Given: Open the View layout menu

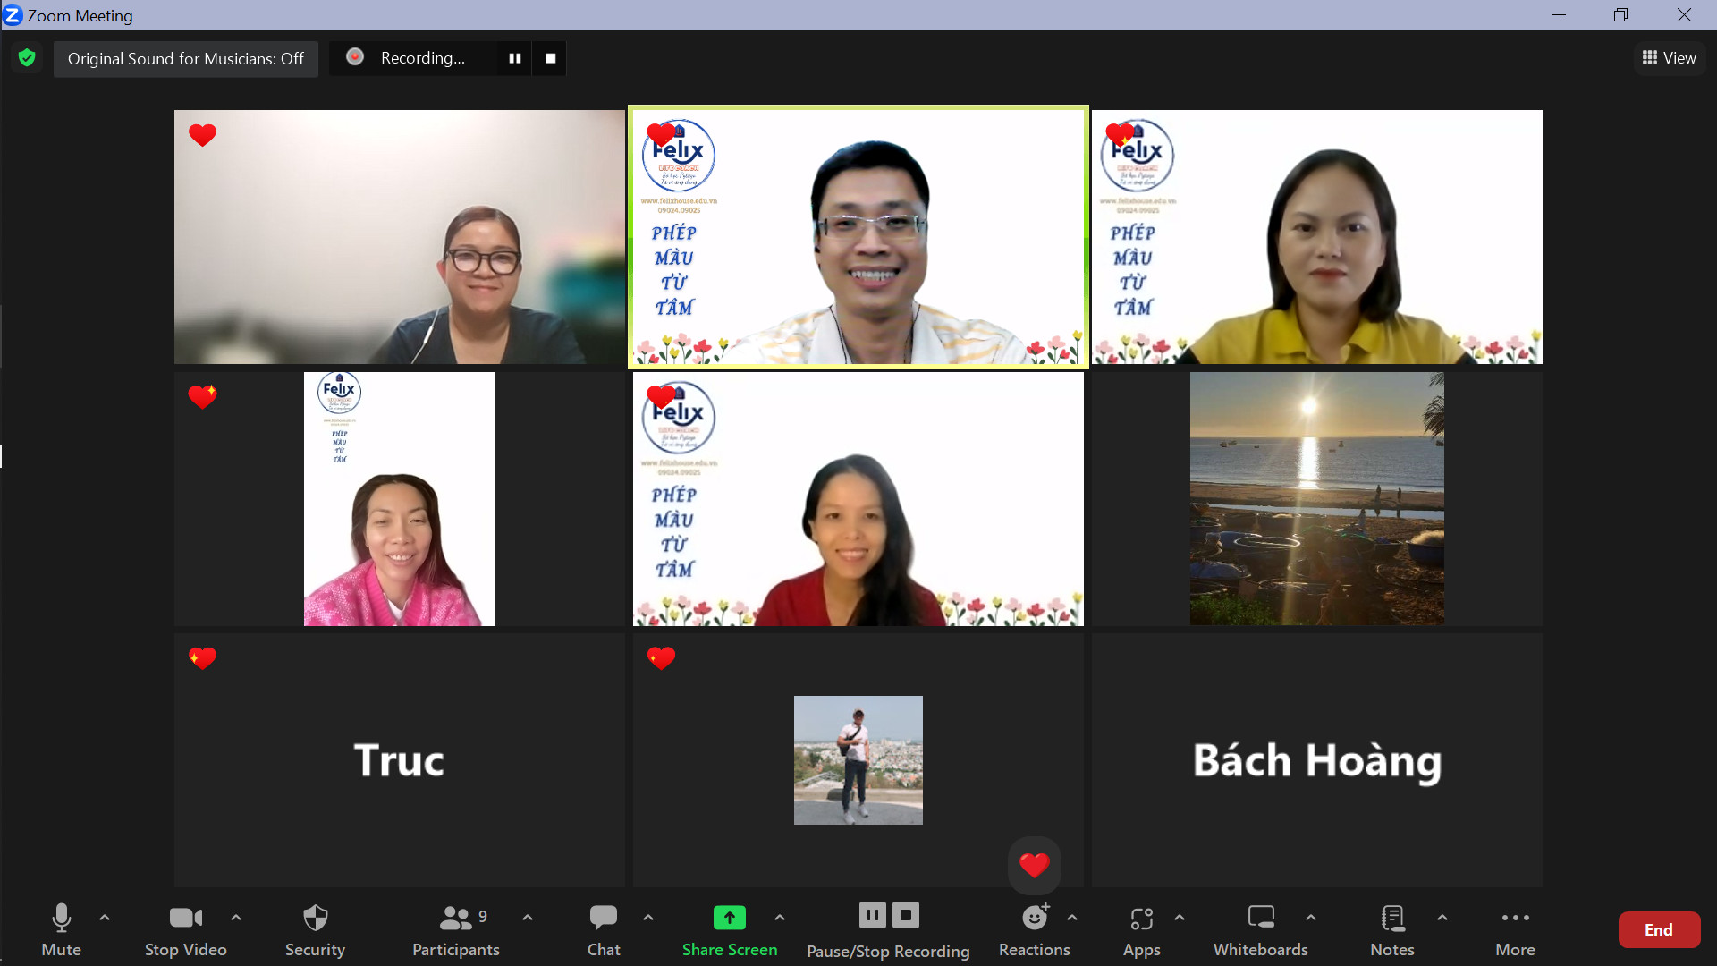Looking at the screenshot, I should (x=1669, y=58).
